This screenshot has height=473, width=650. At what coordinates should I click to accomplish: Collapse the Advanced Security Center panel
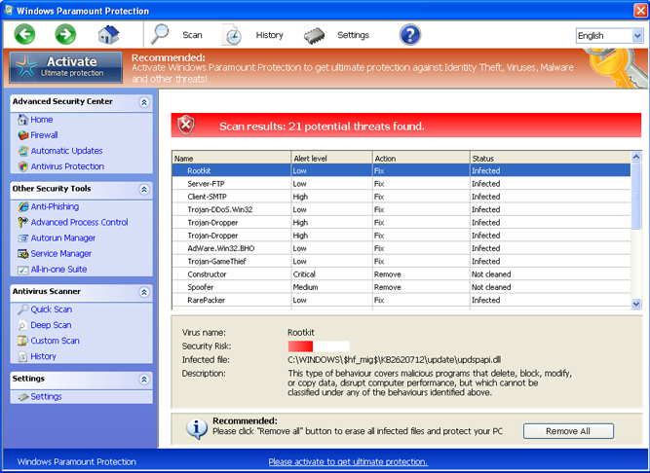144,102
